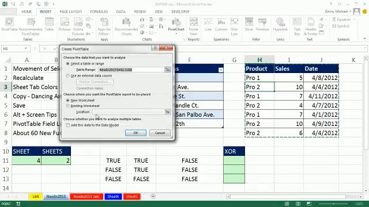The width and height of the screenshot is (369, 207).
Task: Insert Pictures from ribbon
Action: 65,24
